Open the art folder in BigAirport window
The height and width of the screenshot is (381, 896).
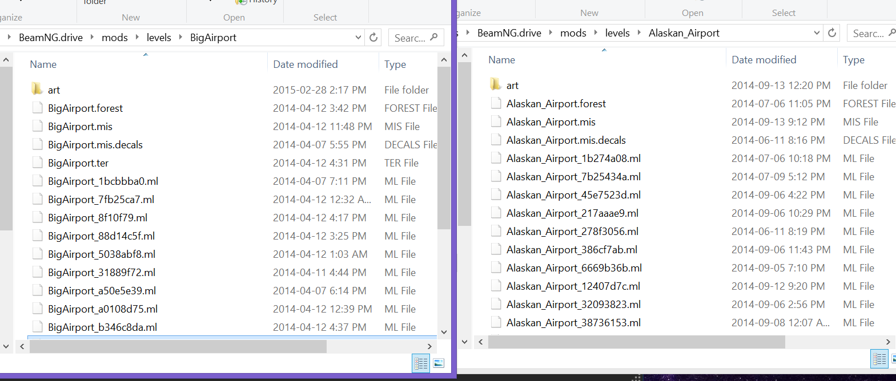tap(37, 89)
